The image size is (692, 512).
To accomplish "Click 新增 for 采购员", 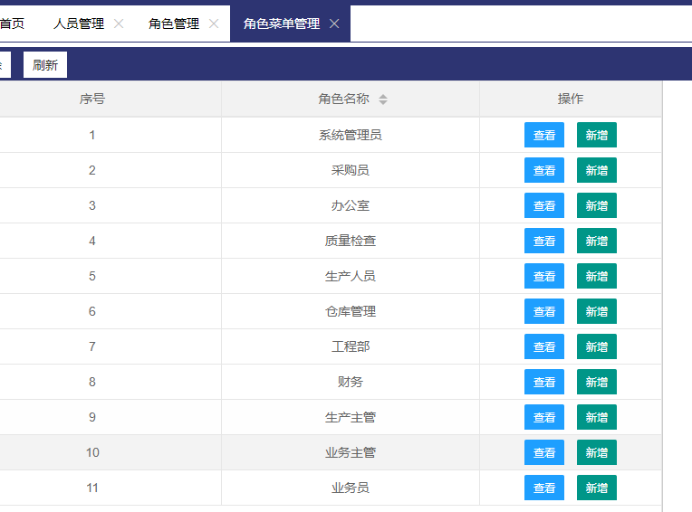I will pos(597,170).
